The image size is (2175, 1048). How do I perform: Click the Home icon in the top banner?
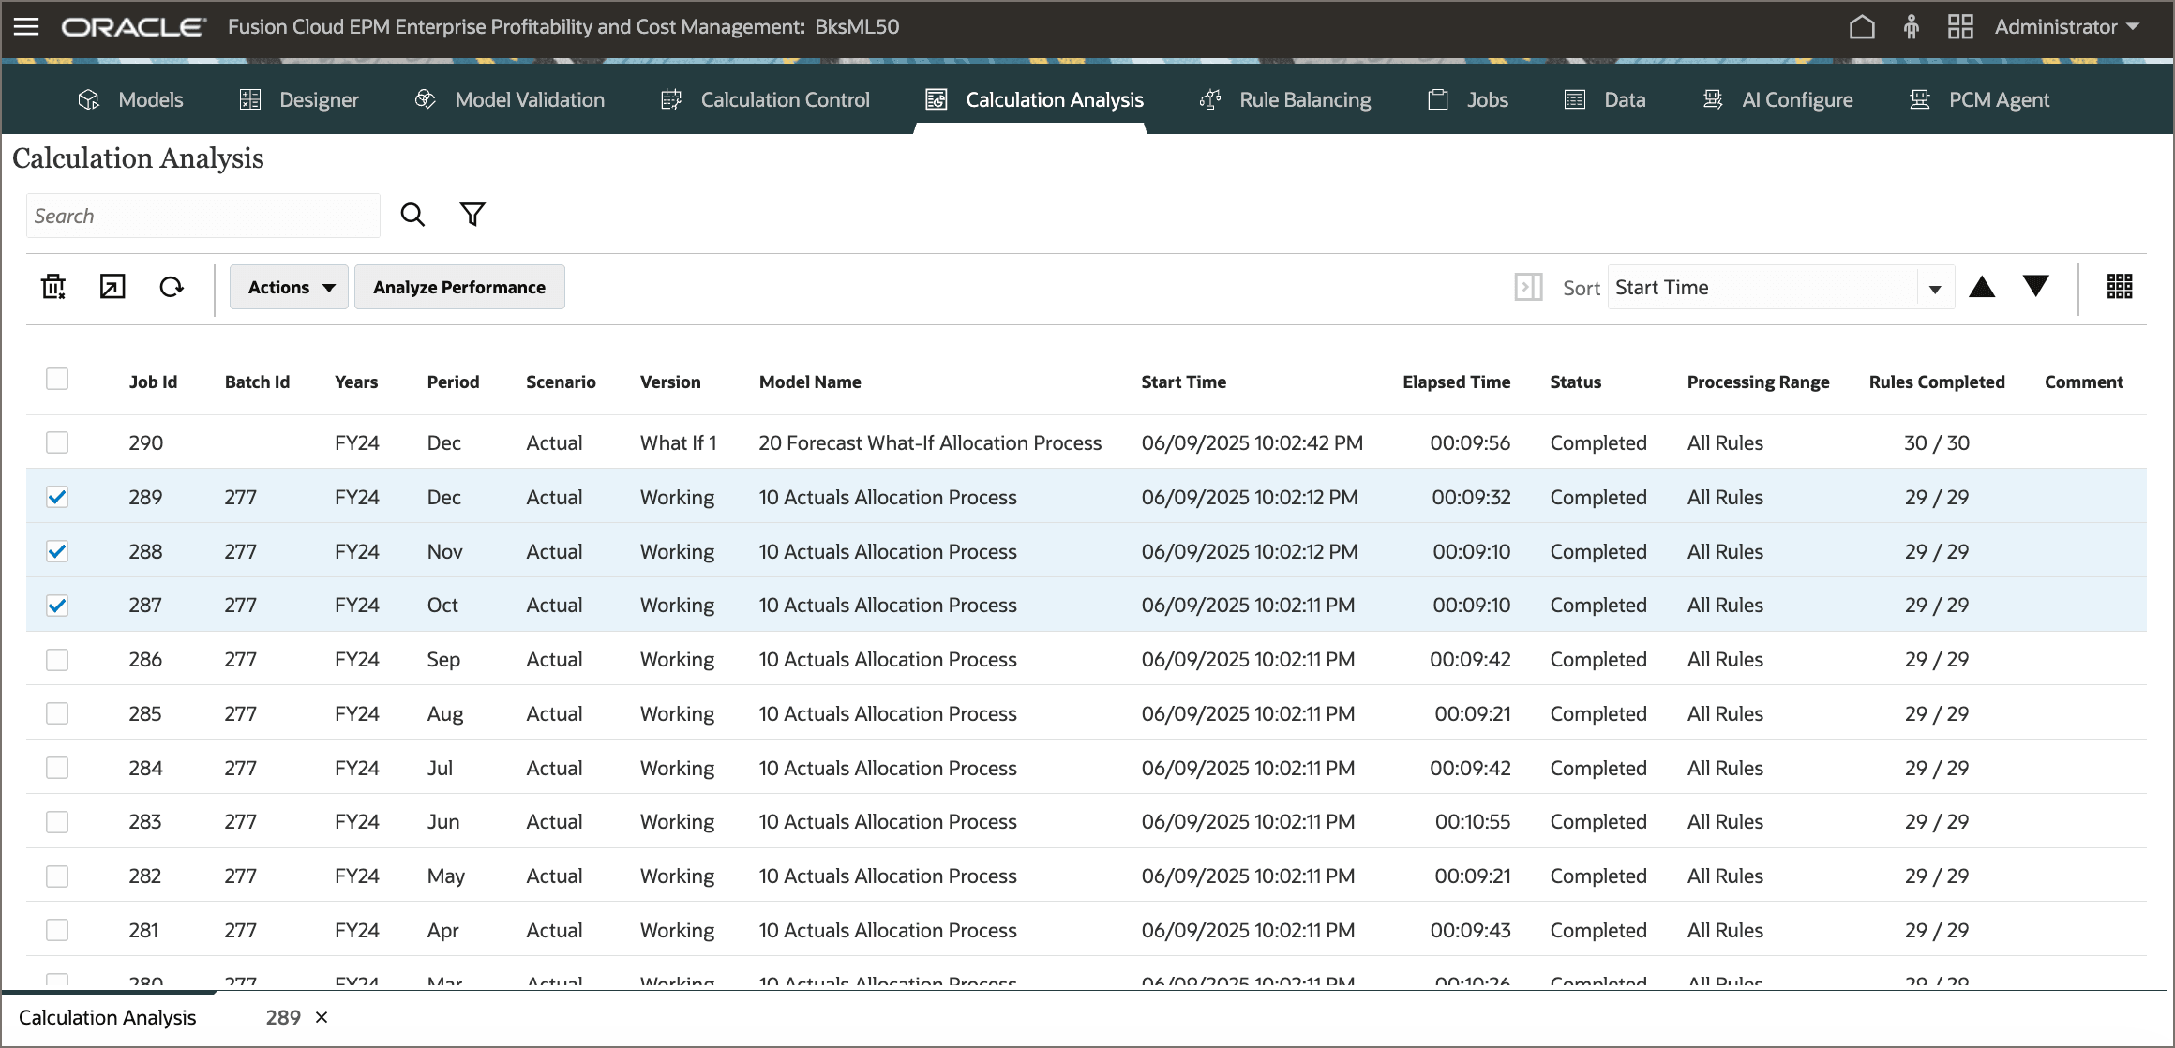[x=1862, y=26]
